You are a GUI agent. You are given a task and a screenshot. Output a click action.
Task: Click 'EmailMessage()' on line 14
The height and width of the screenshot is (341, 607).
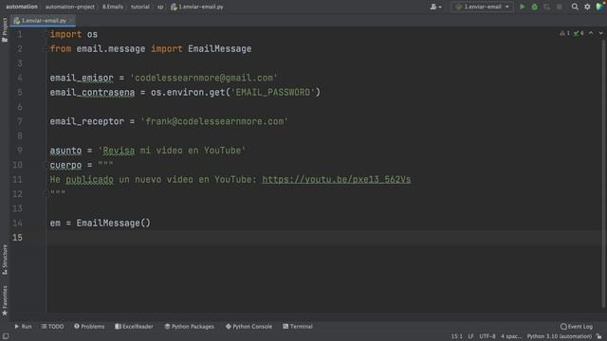pyautogui.click(x=113, y=224)
